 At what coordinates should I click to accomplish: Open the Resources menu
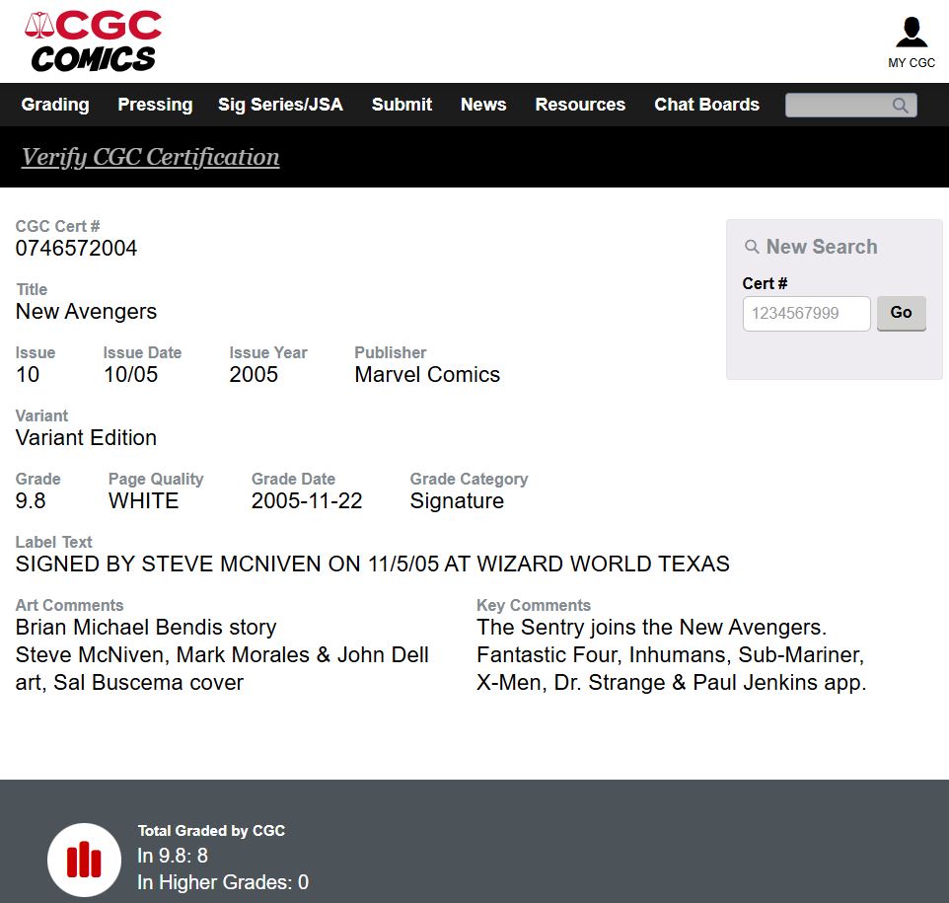tap(580, 105)
